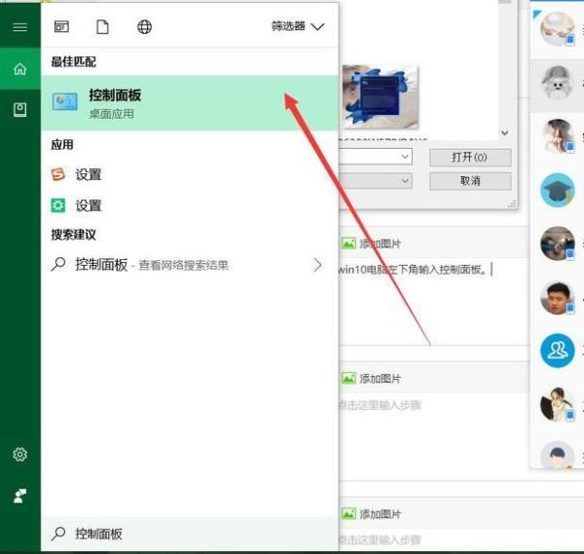Filter results by Web globe icon
The width and height of the screenshot is (584, 554).
pyautogui.click(x=144, y=27)
